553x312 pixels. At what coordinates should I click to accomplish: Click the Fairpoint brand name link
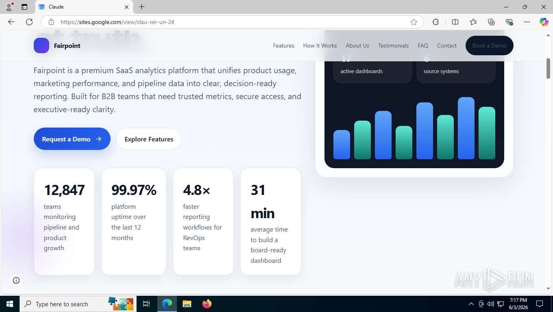(67, 45)
